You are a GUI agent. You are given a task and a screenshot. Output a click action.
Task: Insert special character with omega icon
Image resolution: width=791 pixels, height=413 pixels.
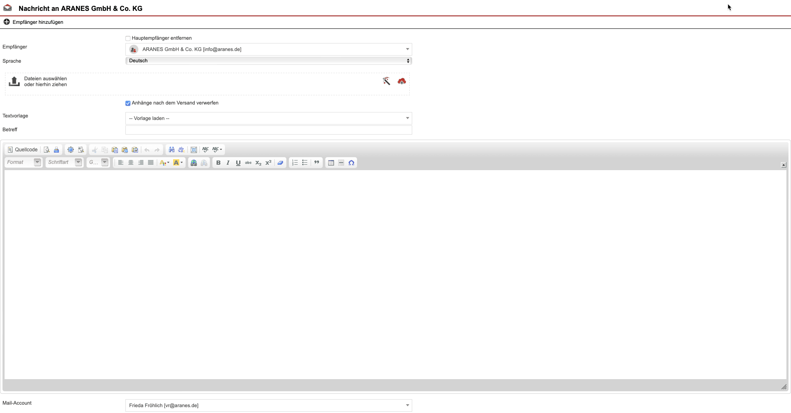pos(352,163)
